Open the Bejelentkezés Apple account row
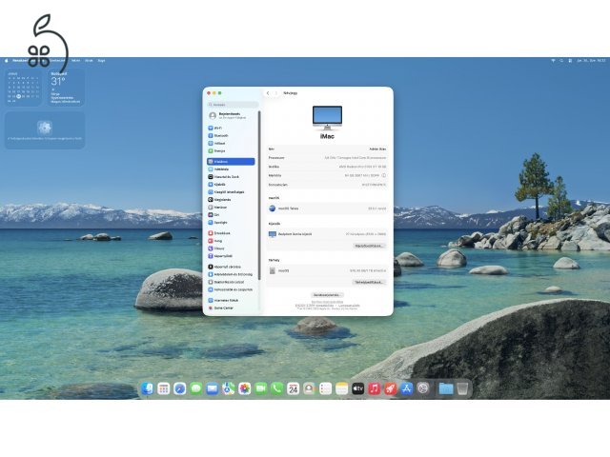 [x=231, y=115]
